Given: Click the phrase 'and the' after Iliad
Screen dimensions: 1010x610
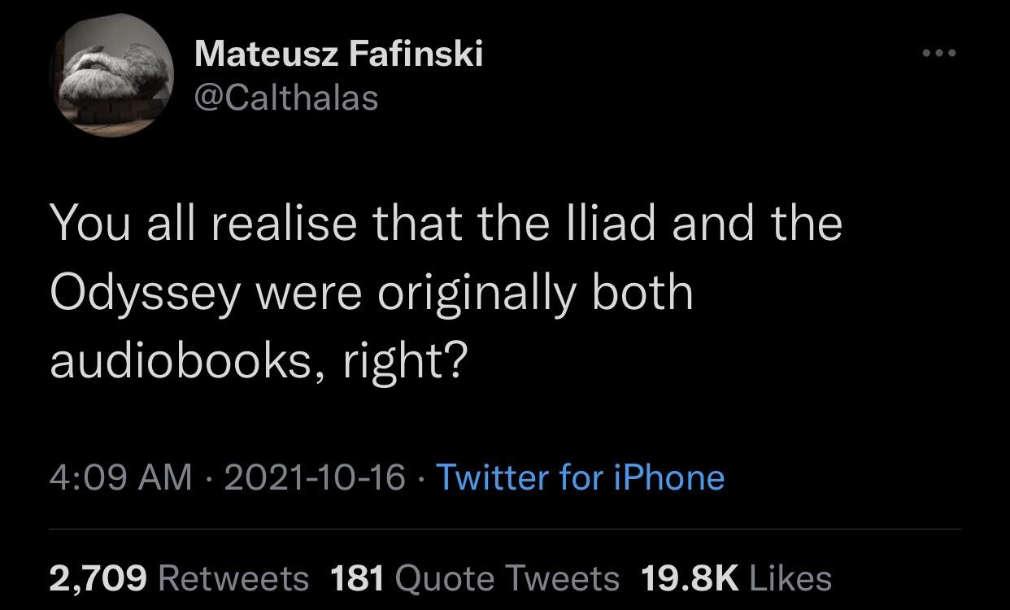Looking at the screenshot, I should [x=756, y=224].
